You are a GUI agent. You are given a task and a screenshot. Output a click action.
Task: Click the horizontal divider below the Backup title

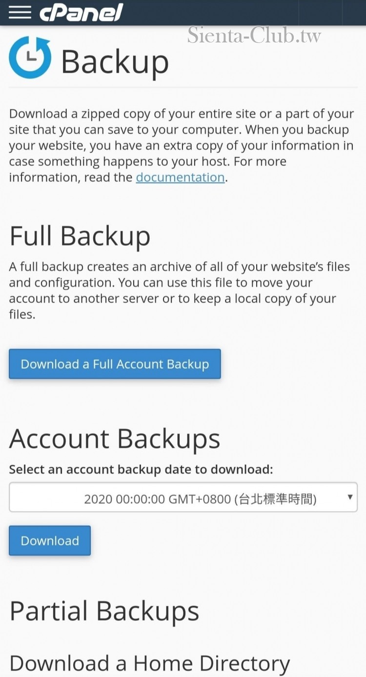(x=183, y=88)
